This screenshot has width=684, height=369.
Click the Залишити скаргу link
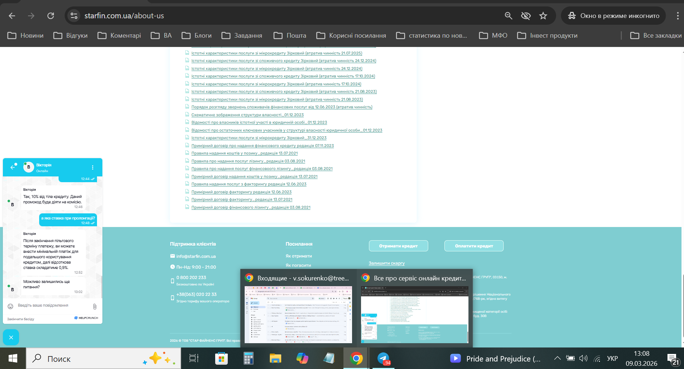tap(387, 263)
